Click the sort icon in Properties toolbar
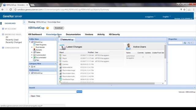The image size is (196, 110). 189,43
